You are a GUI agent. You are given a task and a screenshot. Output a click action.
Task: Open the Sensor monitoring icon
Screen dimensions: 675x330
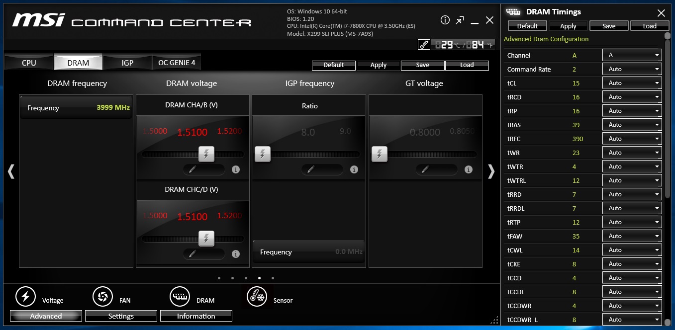tap(257, 297)
